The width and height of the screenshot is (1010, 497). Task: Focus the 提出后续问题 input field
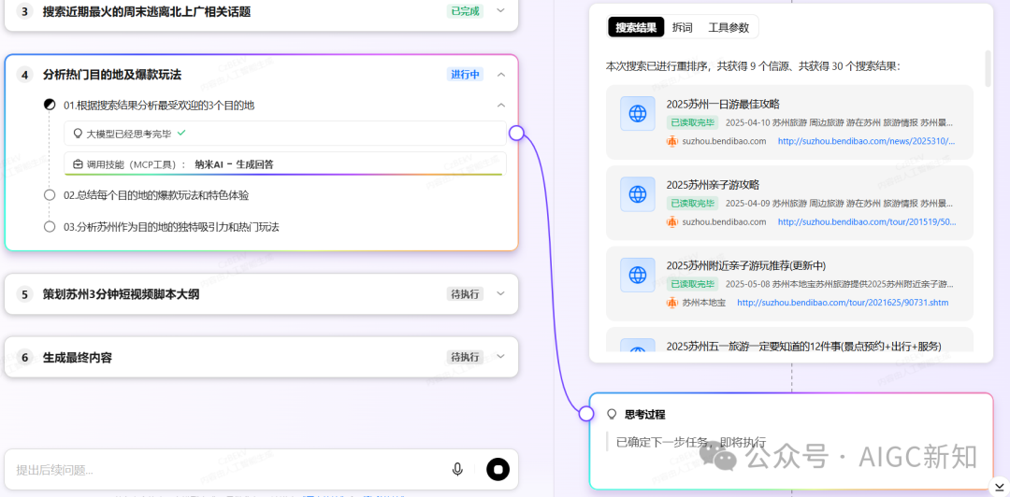pyautogui.click(x=225, y=470)
